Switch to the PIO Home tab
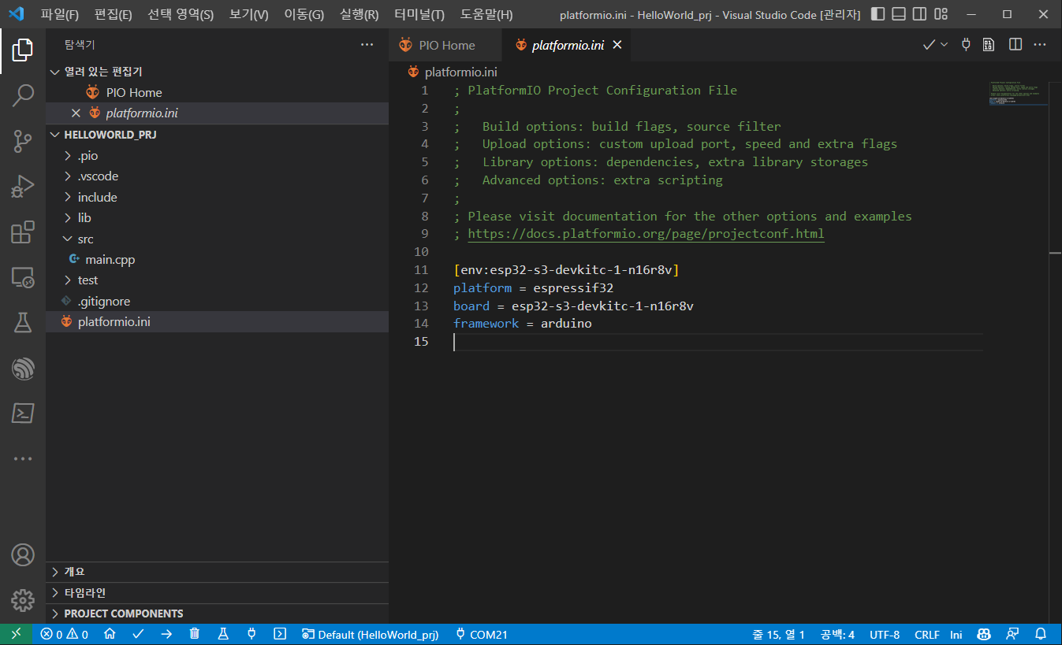The height and width of the screenshot is (645, 1062). click(445, 45)
